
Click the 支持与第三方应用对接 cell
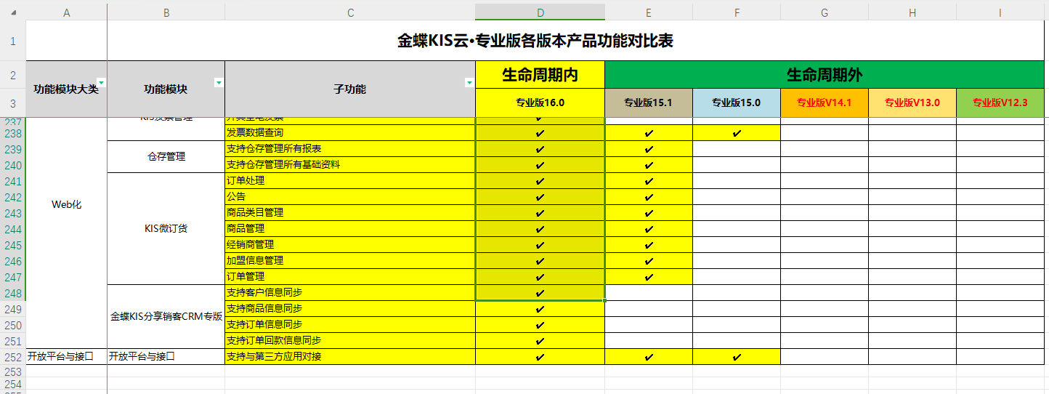click(x=350, y=357)
